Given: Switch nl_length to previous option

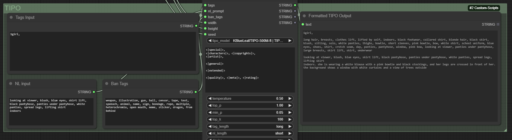Looking at the screenshot, I should point(210,133).
